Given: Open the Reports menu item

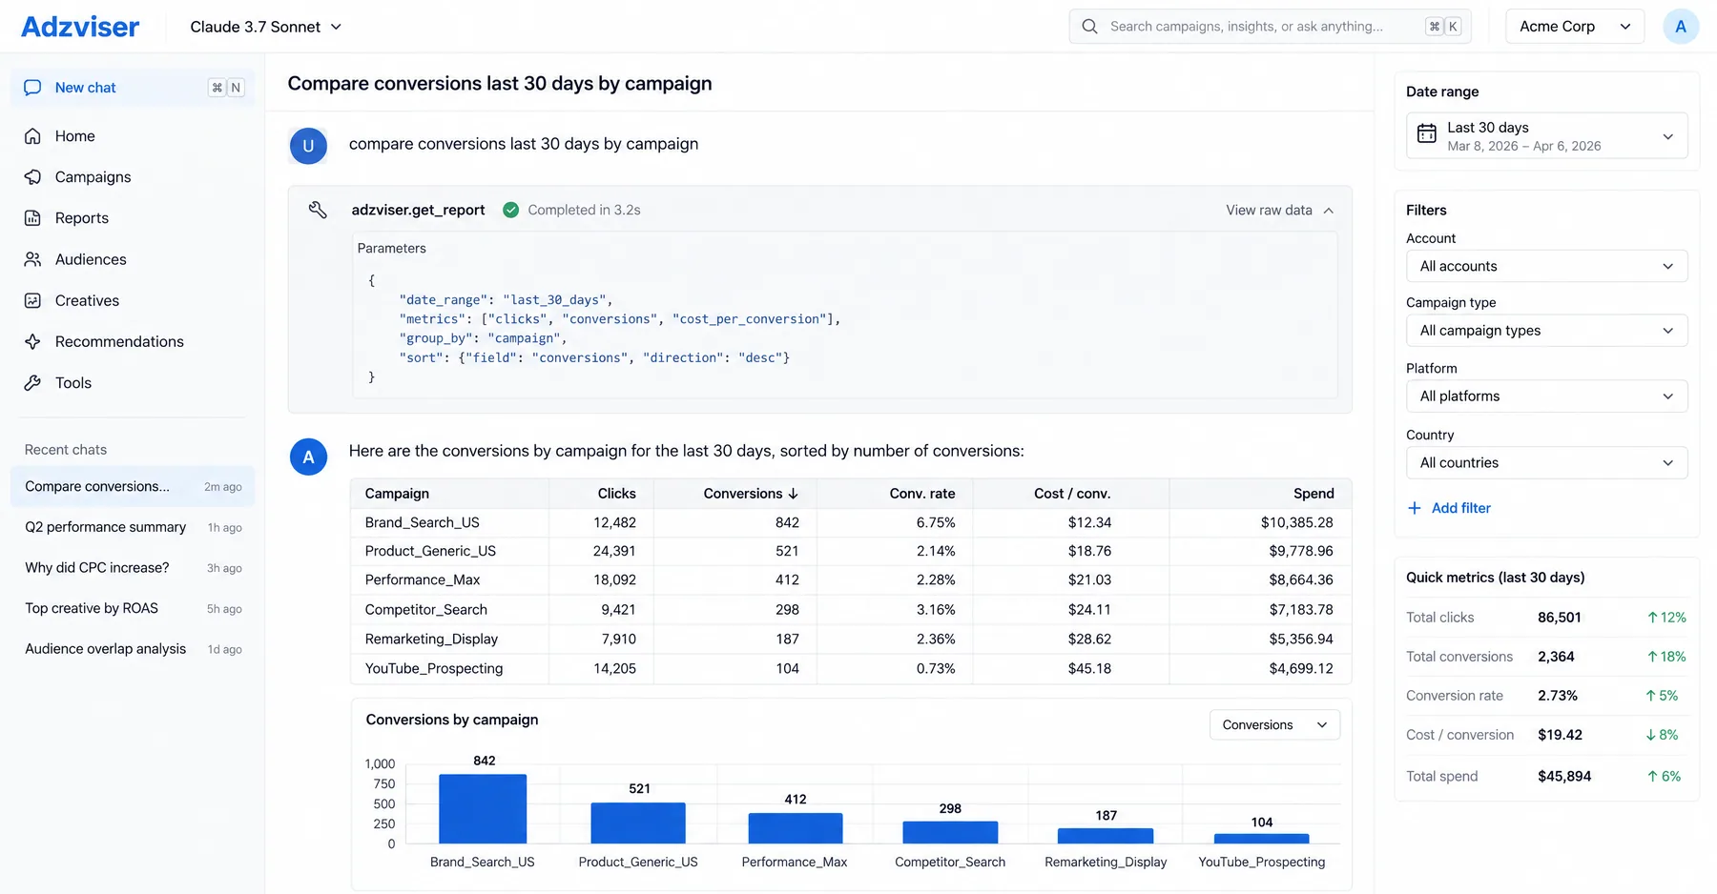Looking at the screenshot, I should pos(133,218).
